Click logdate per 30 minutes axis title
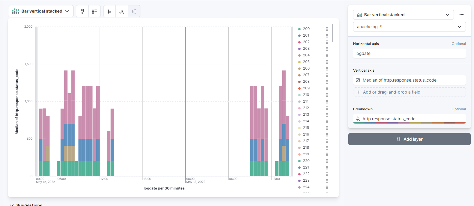This screenshot has height=206, width=474. point(164,188)
